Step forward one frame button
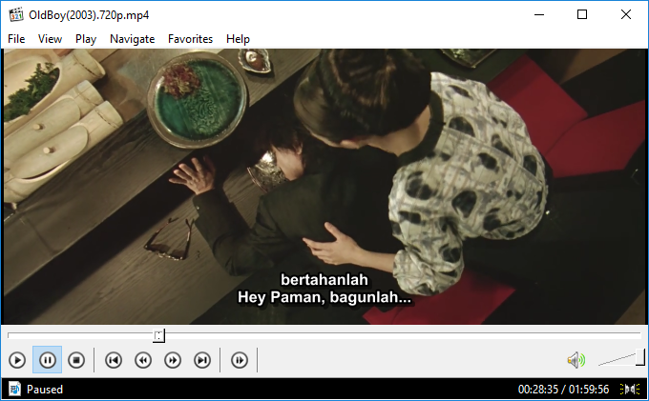Viewport: 649px width, 401px height. tap(240, 360)
